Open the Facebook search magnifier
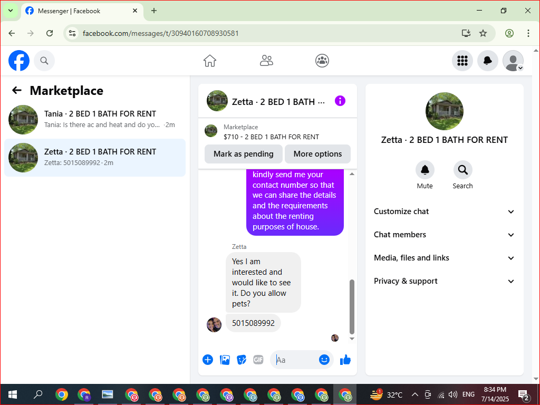540x405 pixels. [44, 61]
